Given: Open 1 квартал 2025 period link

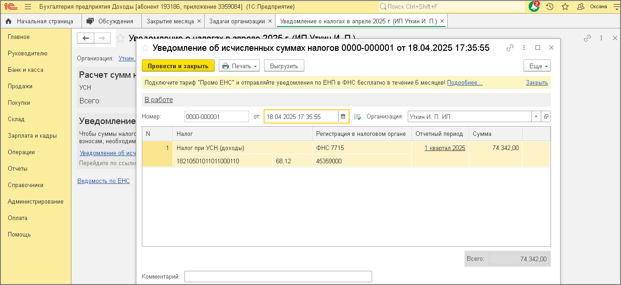Looking at the screenshot, I should (445, 148).
